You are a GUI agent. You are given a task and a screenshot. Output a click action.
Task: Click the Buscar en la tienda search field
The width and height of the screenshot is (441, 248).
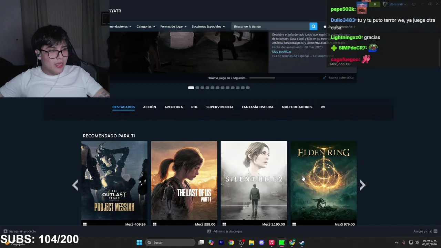tap(270, 27)
